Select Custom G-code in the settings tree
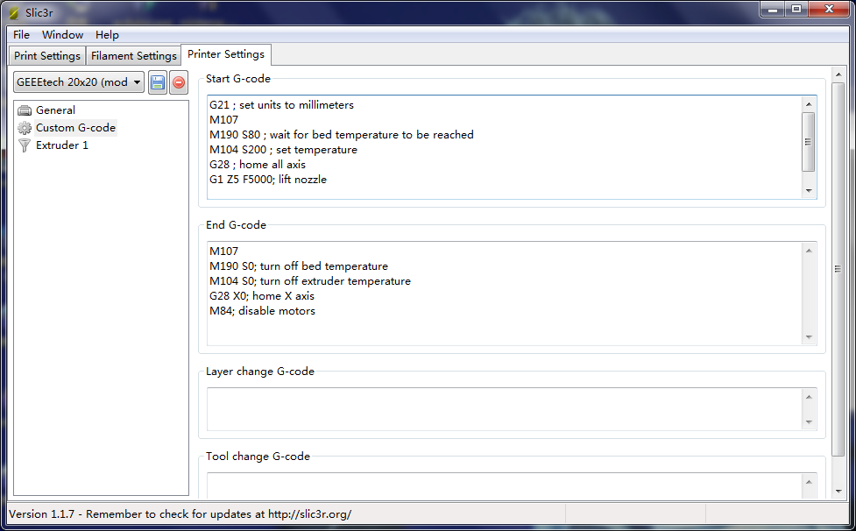This screenshot has height=531, width=856. [x=76, y=128]
